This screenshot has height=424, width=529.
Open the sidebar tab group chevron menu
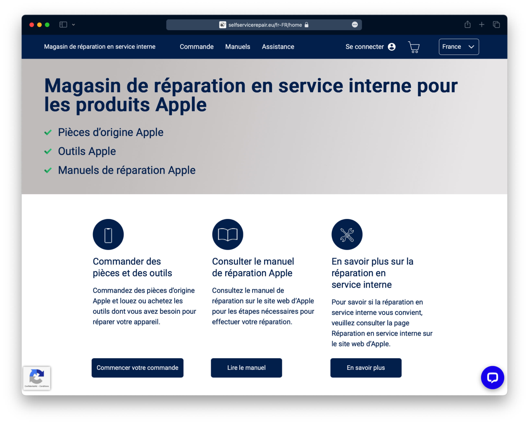(74, 25)
